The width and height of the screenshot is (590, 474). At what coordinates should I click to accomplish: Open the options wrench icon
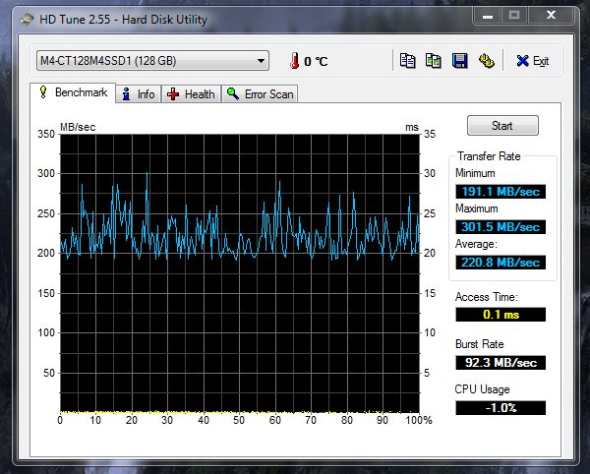tap(486, 61)
